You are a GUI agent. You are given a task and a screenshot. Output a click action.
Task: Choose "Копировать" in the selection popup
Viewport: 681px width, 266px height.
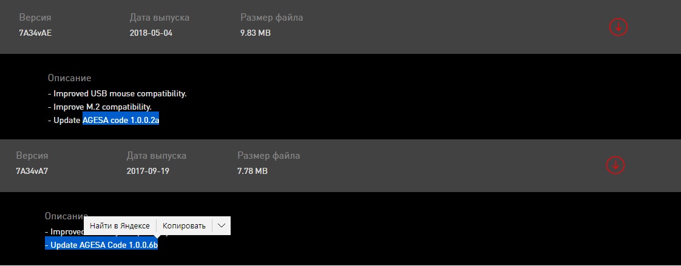click(x=185, y=225)
